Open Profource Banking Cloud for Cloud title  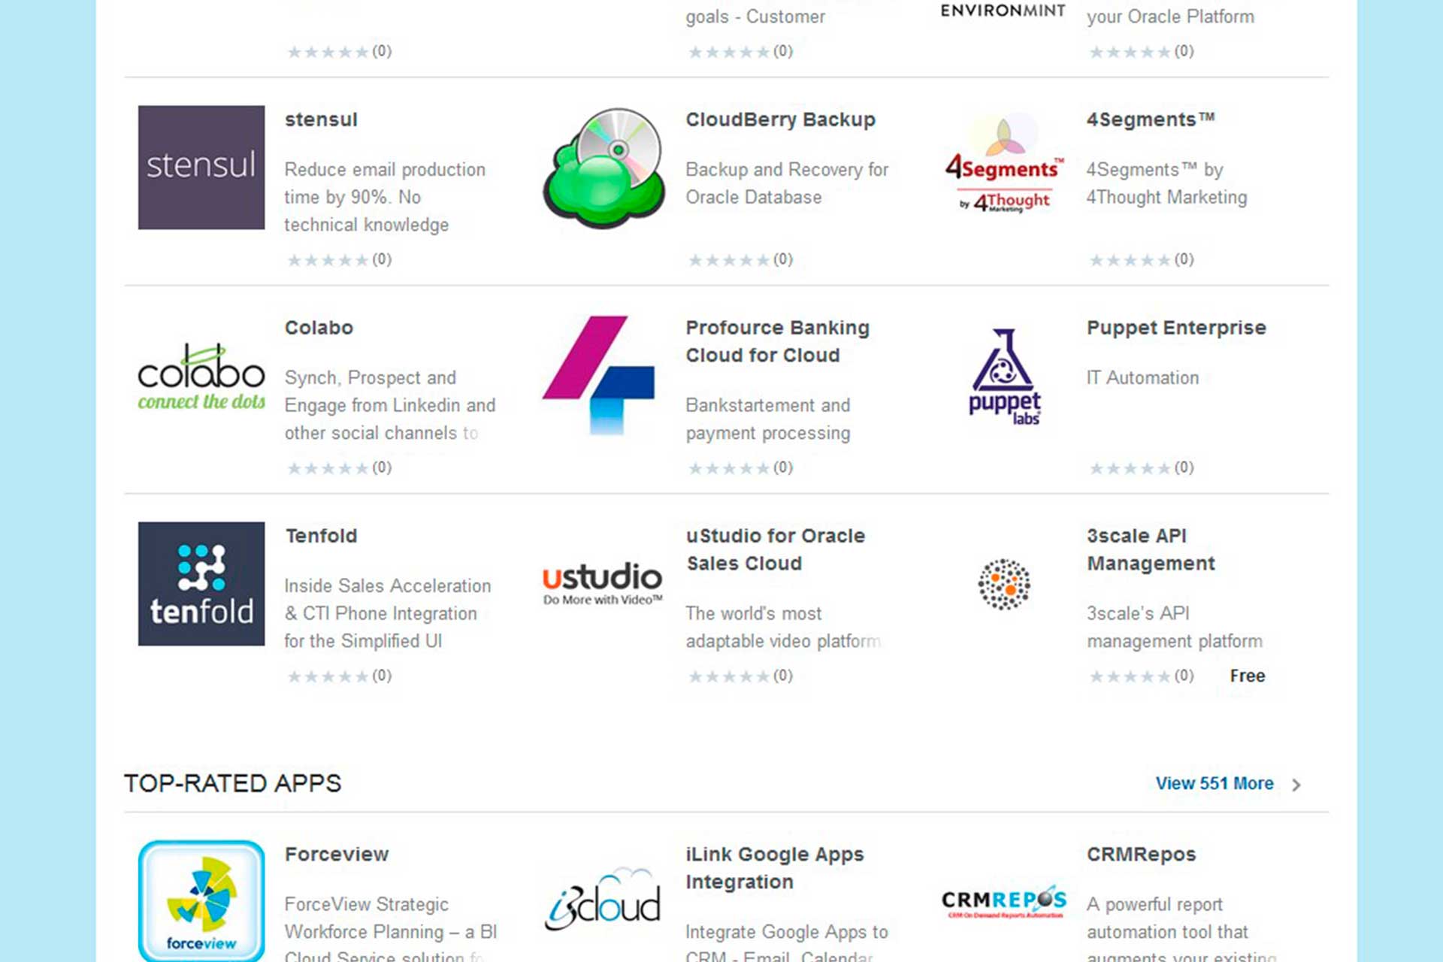click(778, 341)
